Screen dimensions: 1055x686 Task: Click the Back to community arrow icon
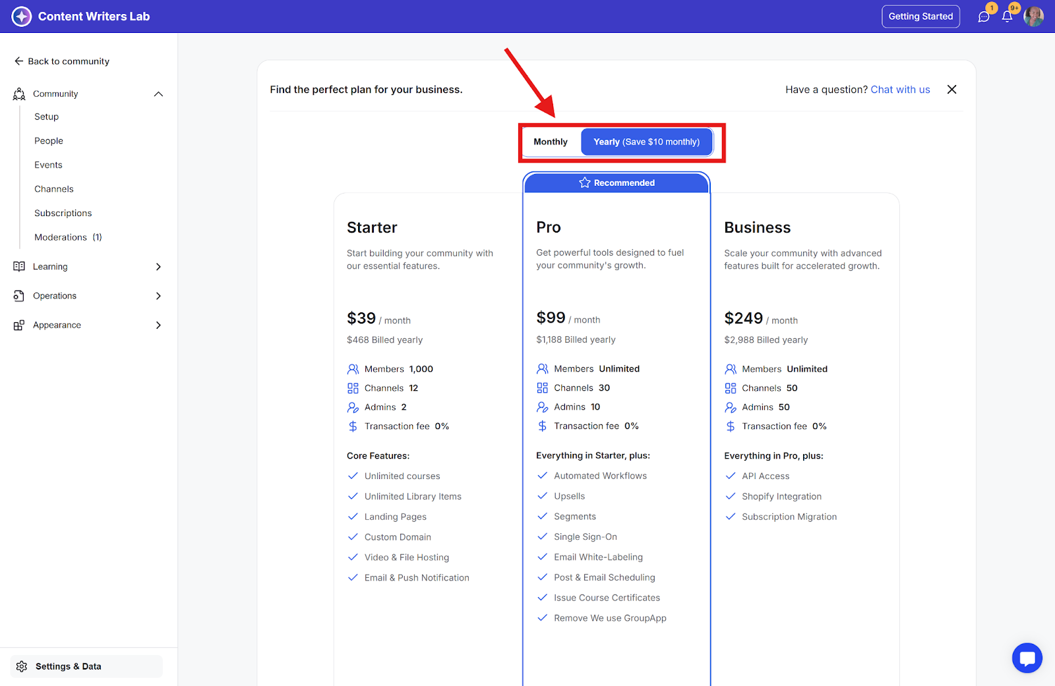[x=18, y=61]
